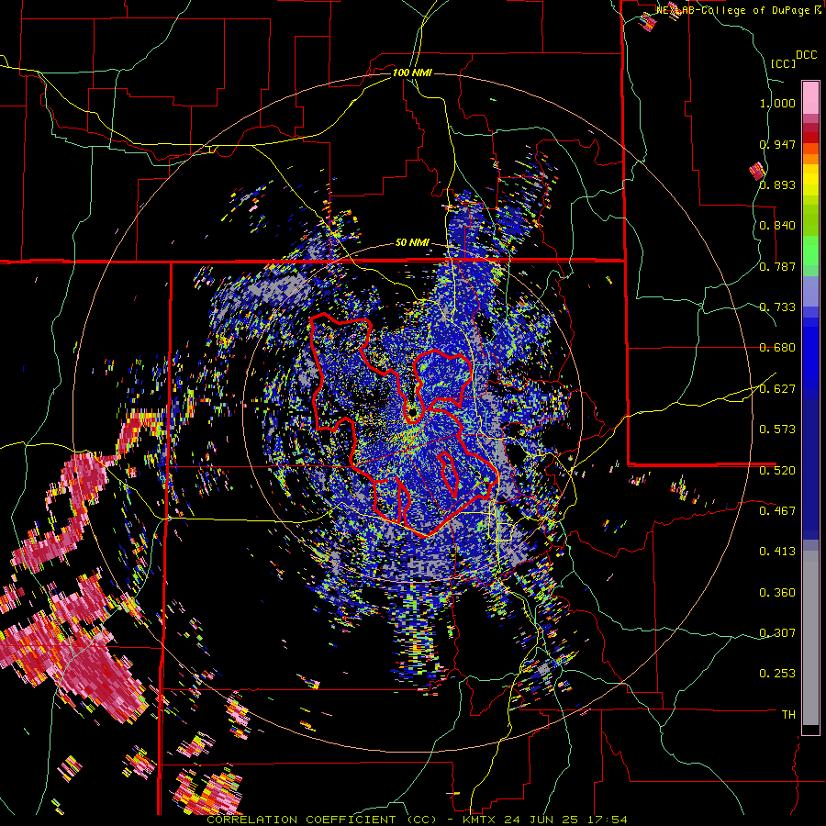Viewport: 826px width, 826px height.
Task: Select the 0.413 legend value
Action: click(x=777, y=552)
